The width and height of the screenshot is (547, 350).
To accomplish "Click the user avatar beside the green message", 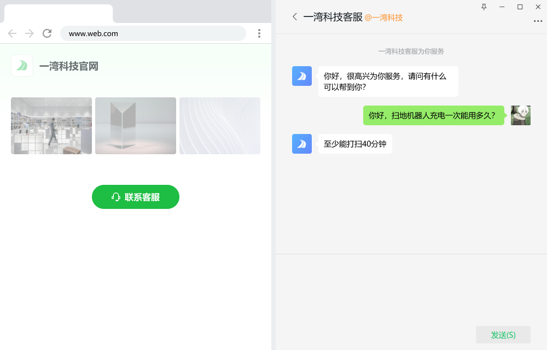I will [x=520, y=115].
